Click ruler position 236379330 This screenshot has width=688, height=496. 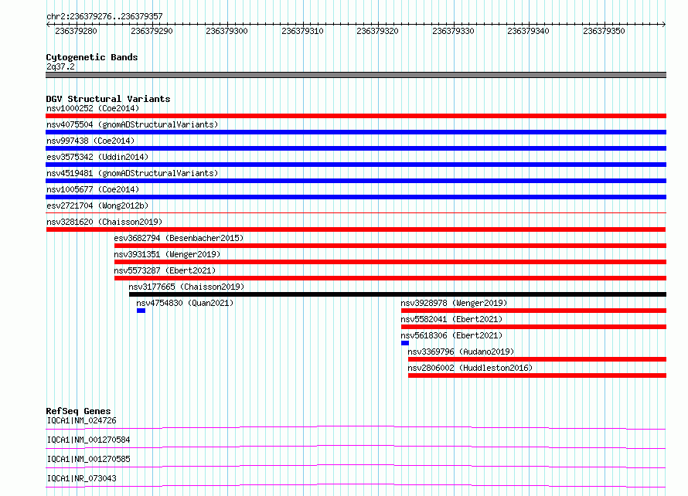tap(453, 31)
